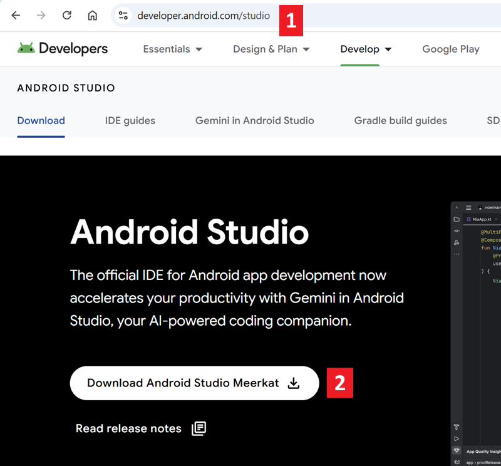Click the Android Developers logo

(x=63, y=49)
